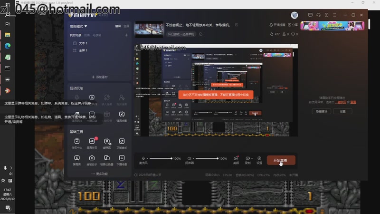Open the message chat icon in title bar
This screenshot has height=214, width=380.
point(310,15)
